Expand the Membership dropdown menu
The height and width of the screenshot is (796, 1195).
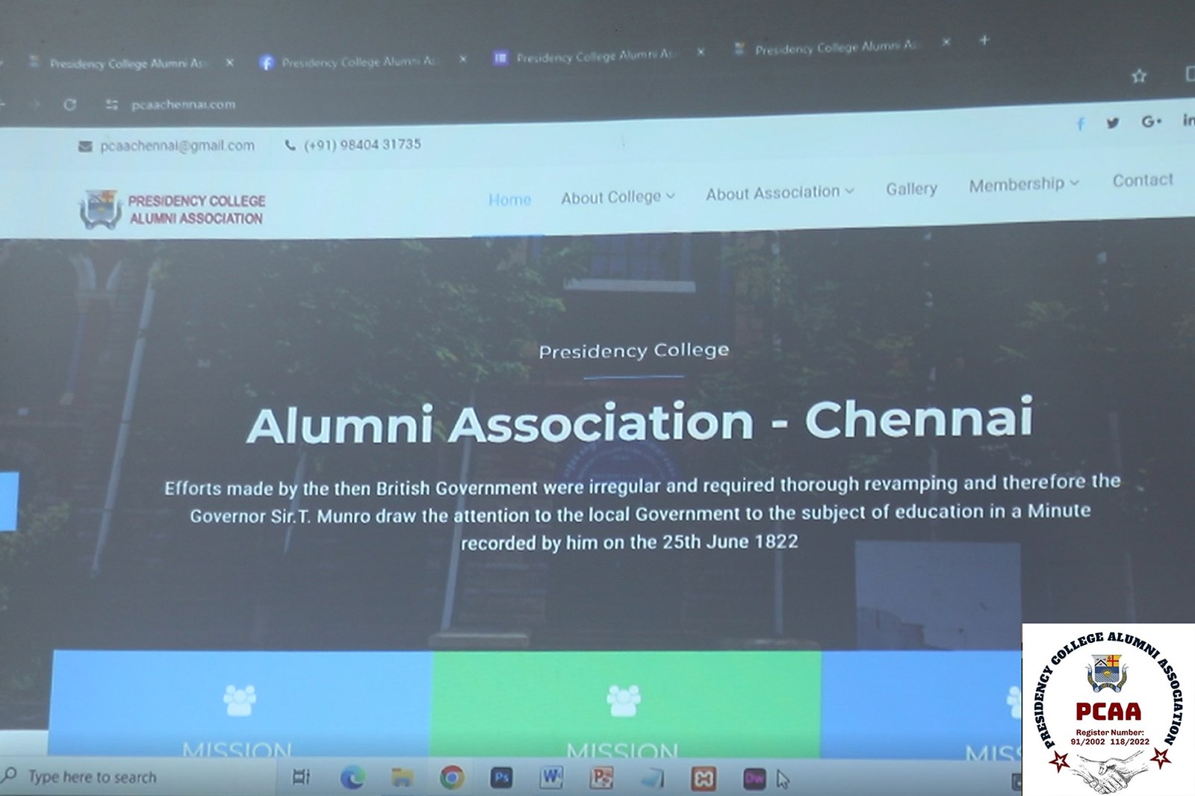(1024, 184)
